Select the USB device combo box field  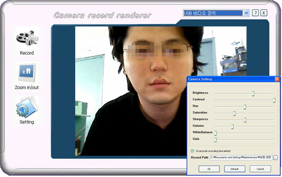tap(216, 13)
